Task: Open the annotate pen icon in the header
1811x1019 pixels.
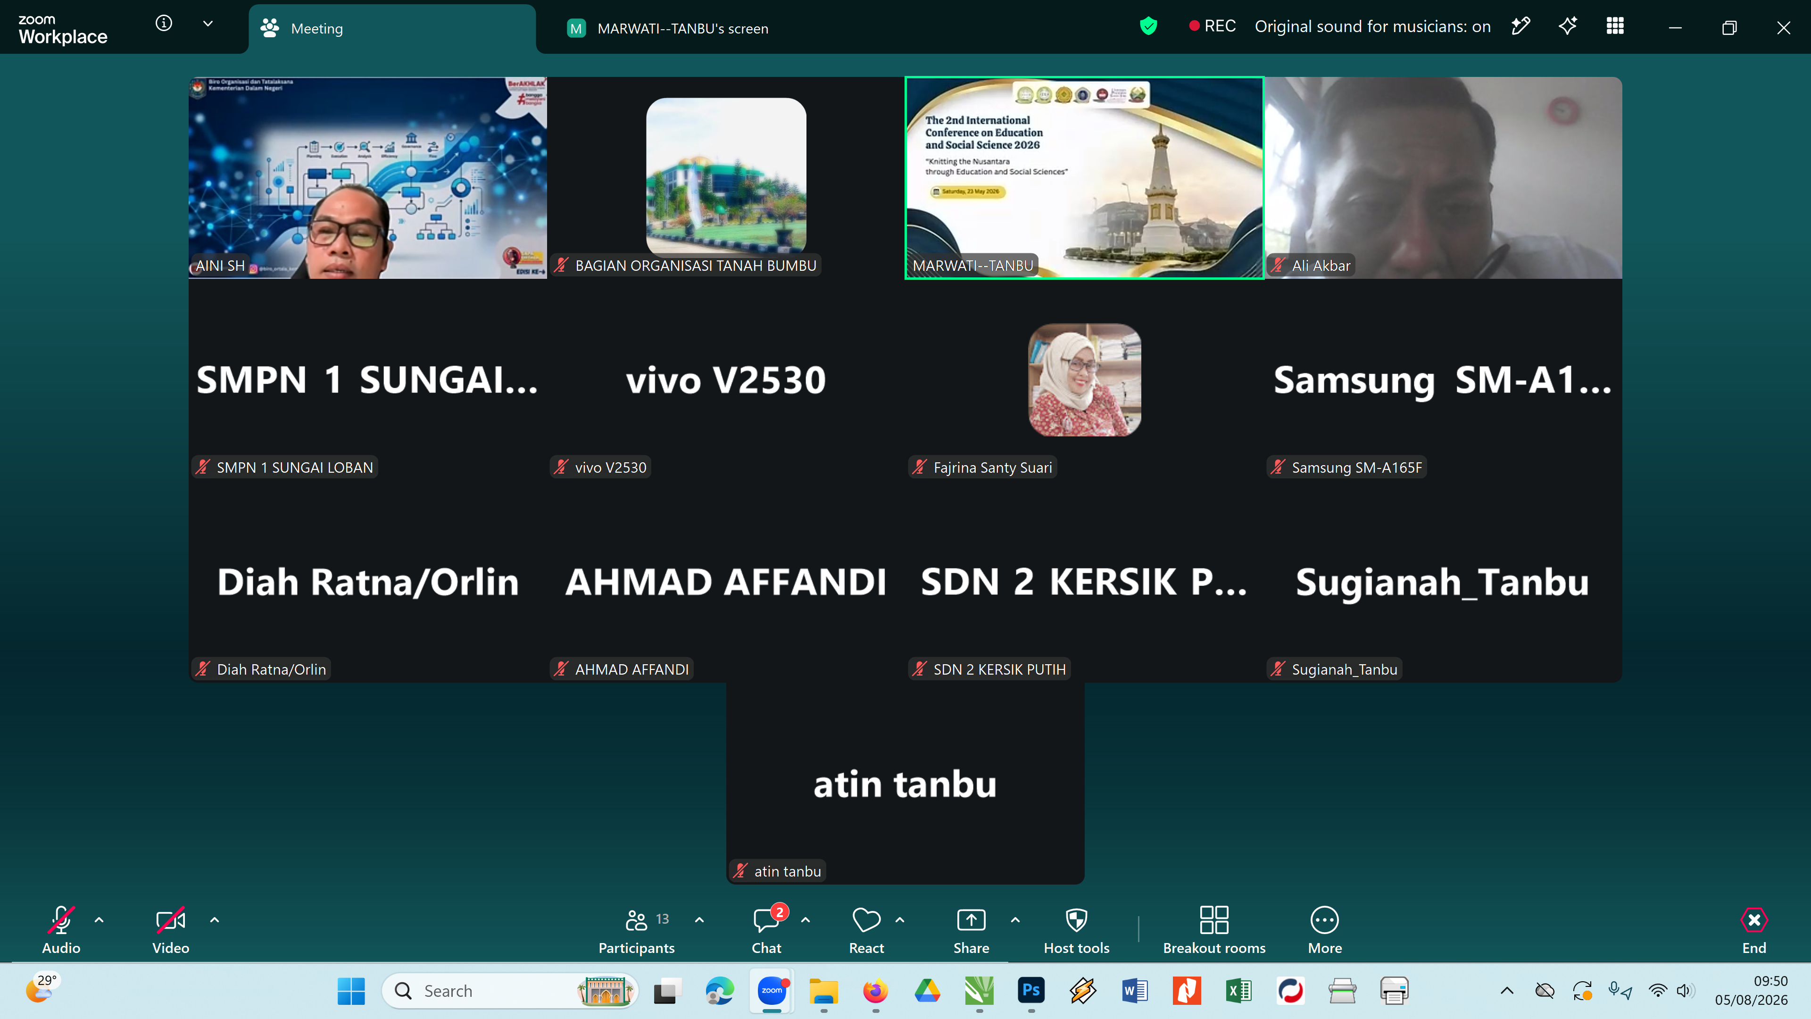Action: (x=1520, y=26)
